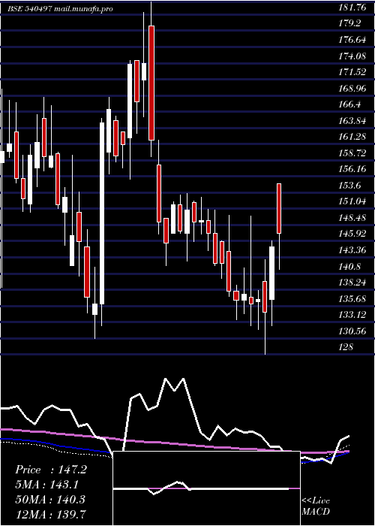Screen dimensions: 375x526
Task: Click the 171.52 price axis label
Action: click(x=352, y=72)
